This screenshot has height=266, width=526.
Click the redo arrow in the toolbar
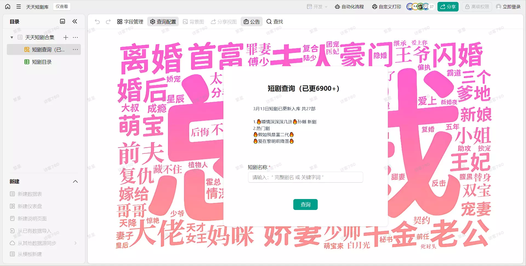(x=108, y=22)
